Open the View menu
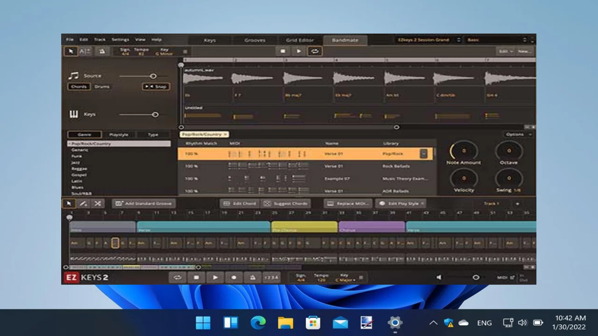598x336 pixels. click(140, 40)
